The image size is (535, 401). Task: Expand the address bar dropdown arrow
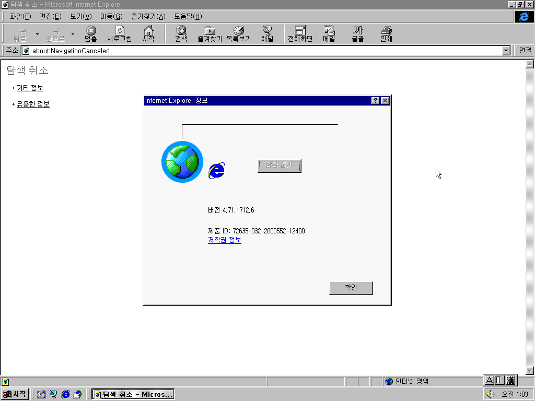[x=506, y=51]
